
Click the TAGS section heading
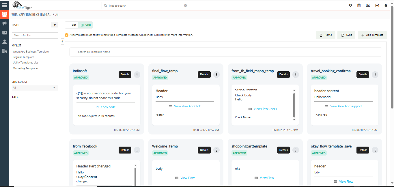click(16, 97)
